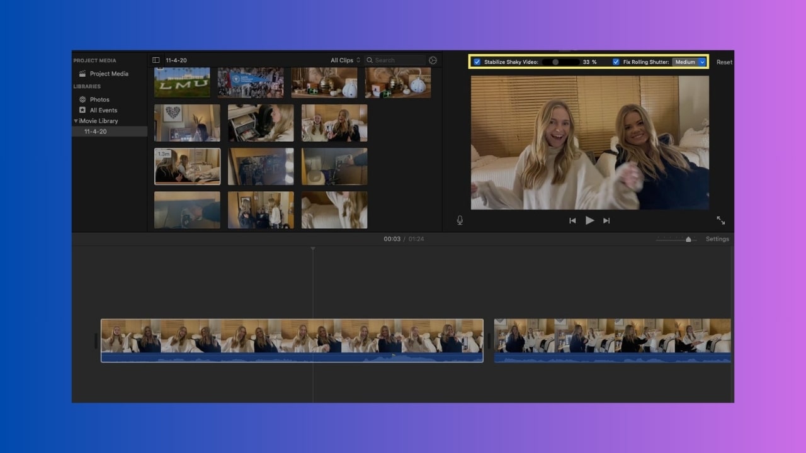Image resolution: width=806 pixels, height=453 pixels.
Task: Click the timeline zoom slider
Action: click(x=676, y=239)
